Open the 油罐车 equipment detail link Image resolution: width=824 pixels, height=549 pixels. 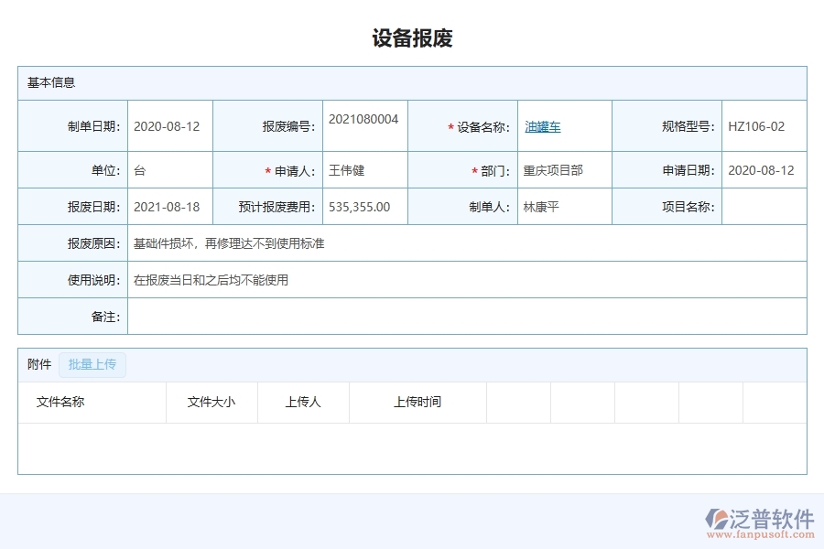point(542,126)
